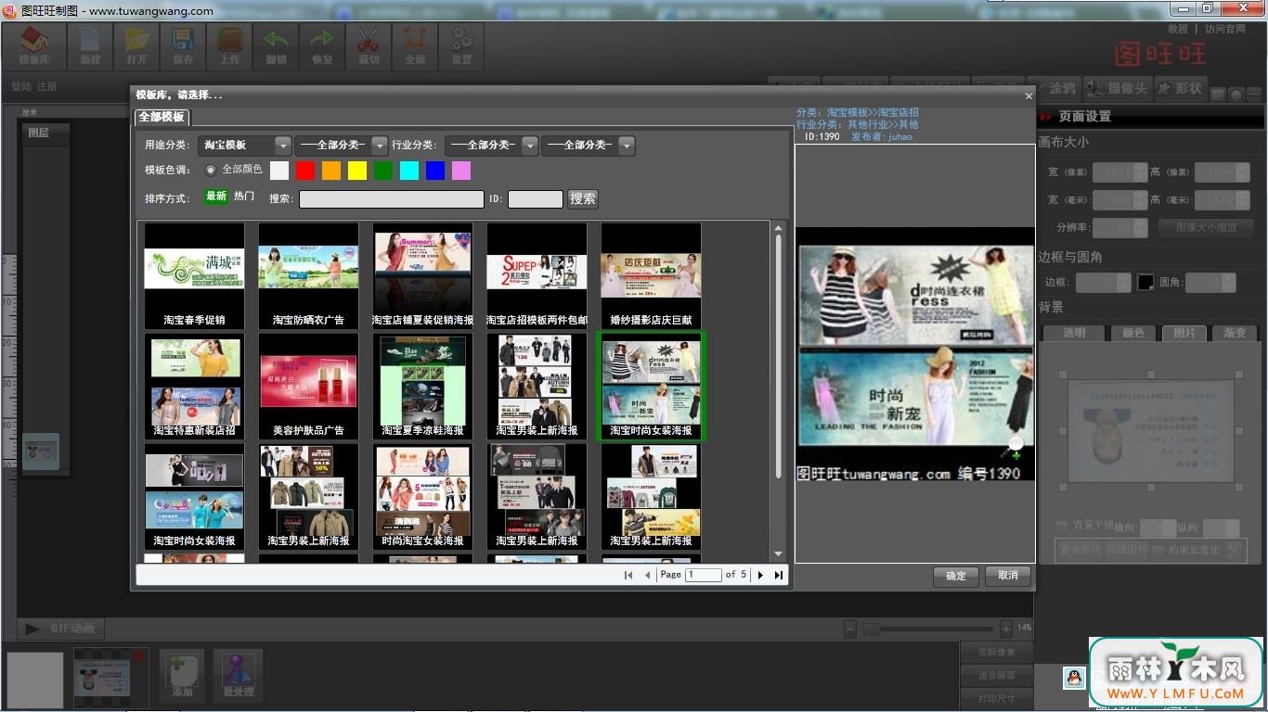Click the 注册 register link
The height and width of the screenshot is (712, 1268).
47,86
